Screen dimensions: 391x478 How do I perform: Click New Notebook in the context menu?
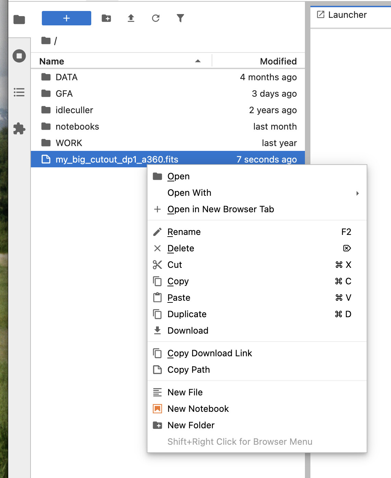(198, 409)
